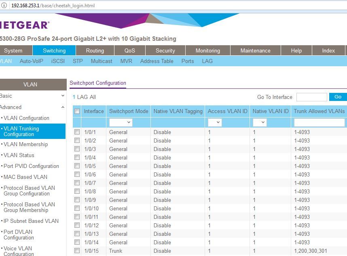Open the Switchport Mode filter dropdown

[121, 122]
